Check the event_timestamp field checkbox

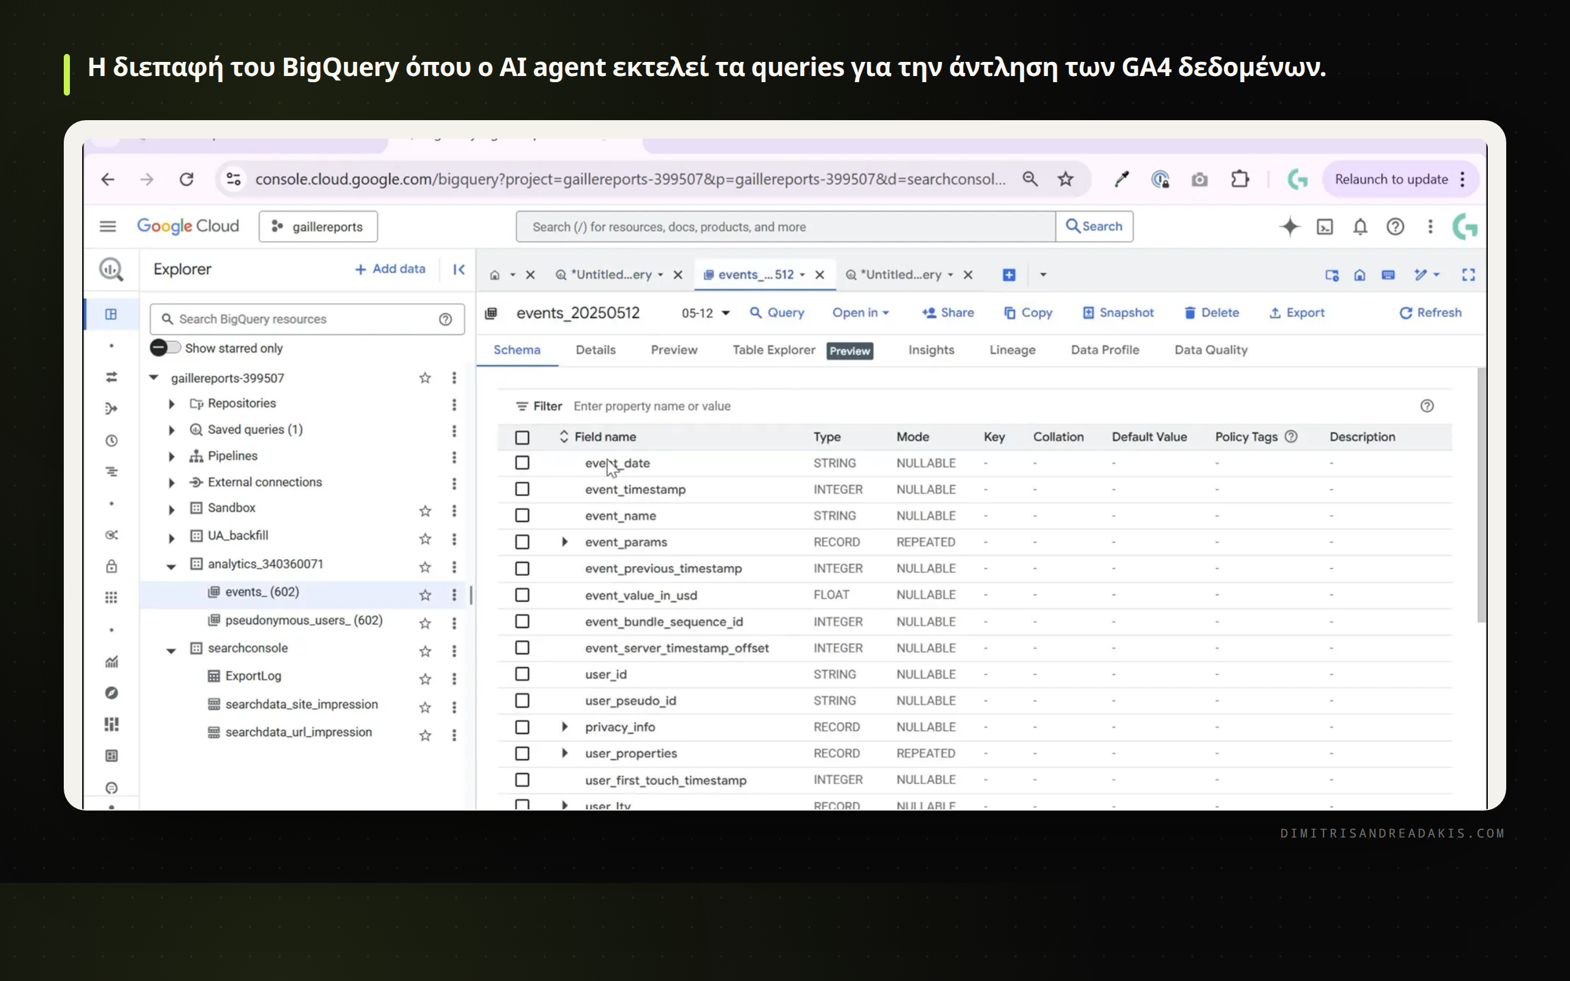[x=523, y=489]
